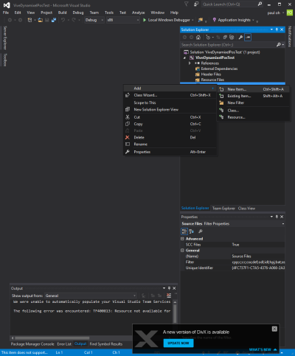The height and width of the screenshot is (356, 295).
Task: Switch to the Package Manager Console tab
Action: pyautogui.click(x=32, y=344)
